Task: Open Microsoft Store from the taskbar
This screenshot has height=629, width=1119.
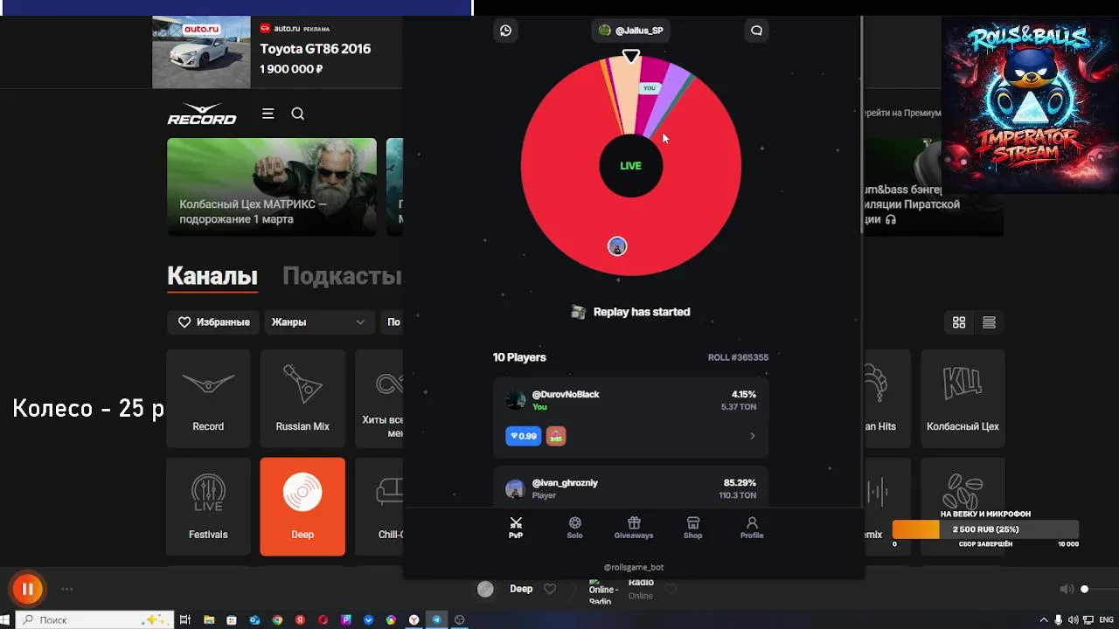Action: [232, 619]
